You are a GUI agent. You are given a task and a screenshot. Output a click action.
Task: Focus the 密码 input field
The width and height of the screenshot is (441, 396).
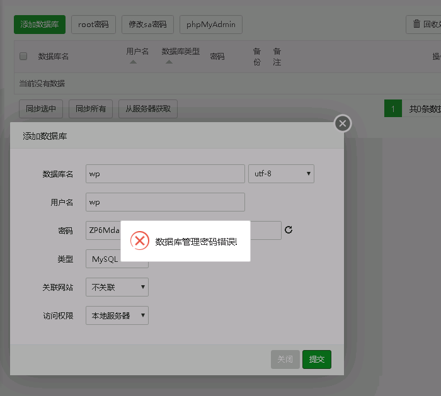[183, 230]
